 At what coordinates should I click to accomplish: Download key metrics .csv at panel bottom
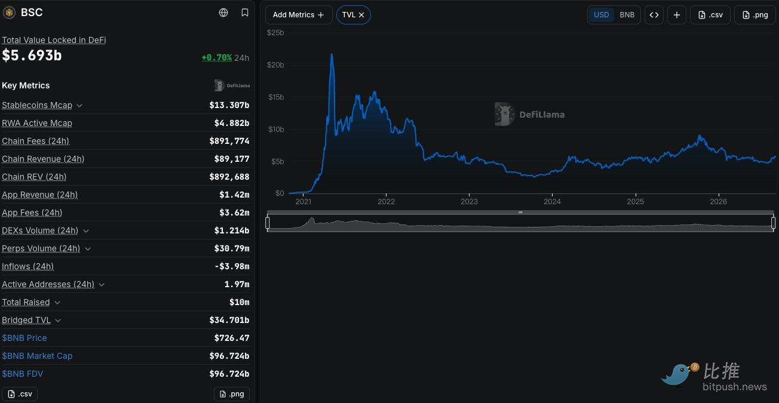20,394
